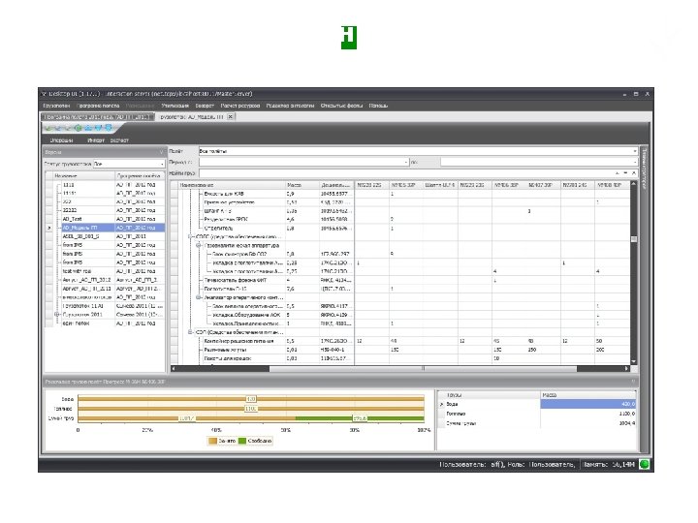698x523 pixels.
Task: Click the Топливо bar in chart
Action: [251, 409]
